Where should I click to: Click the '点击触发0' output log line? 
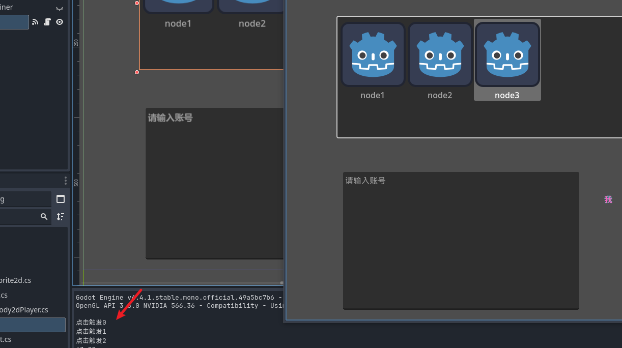pos(91,323)
